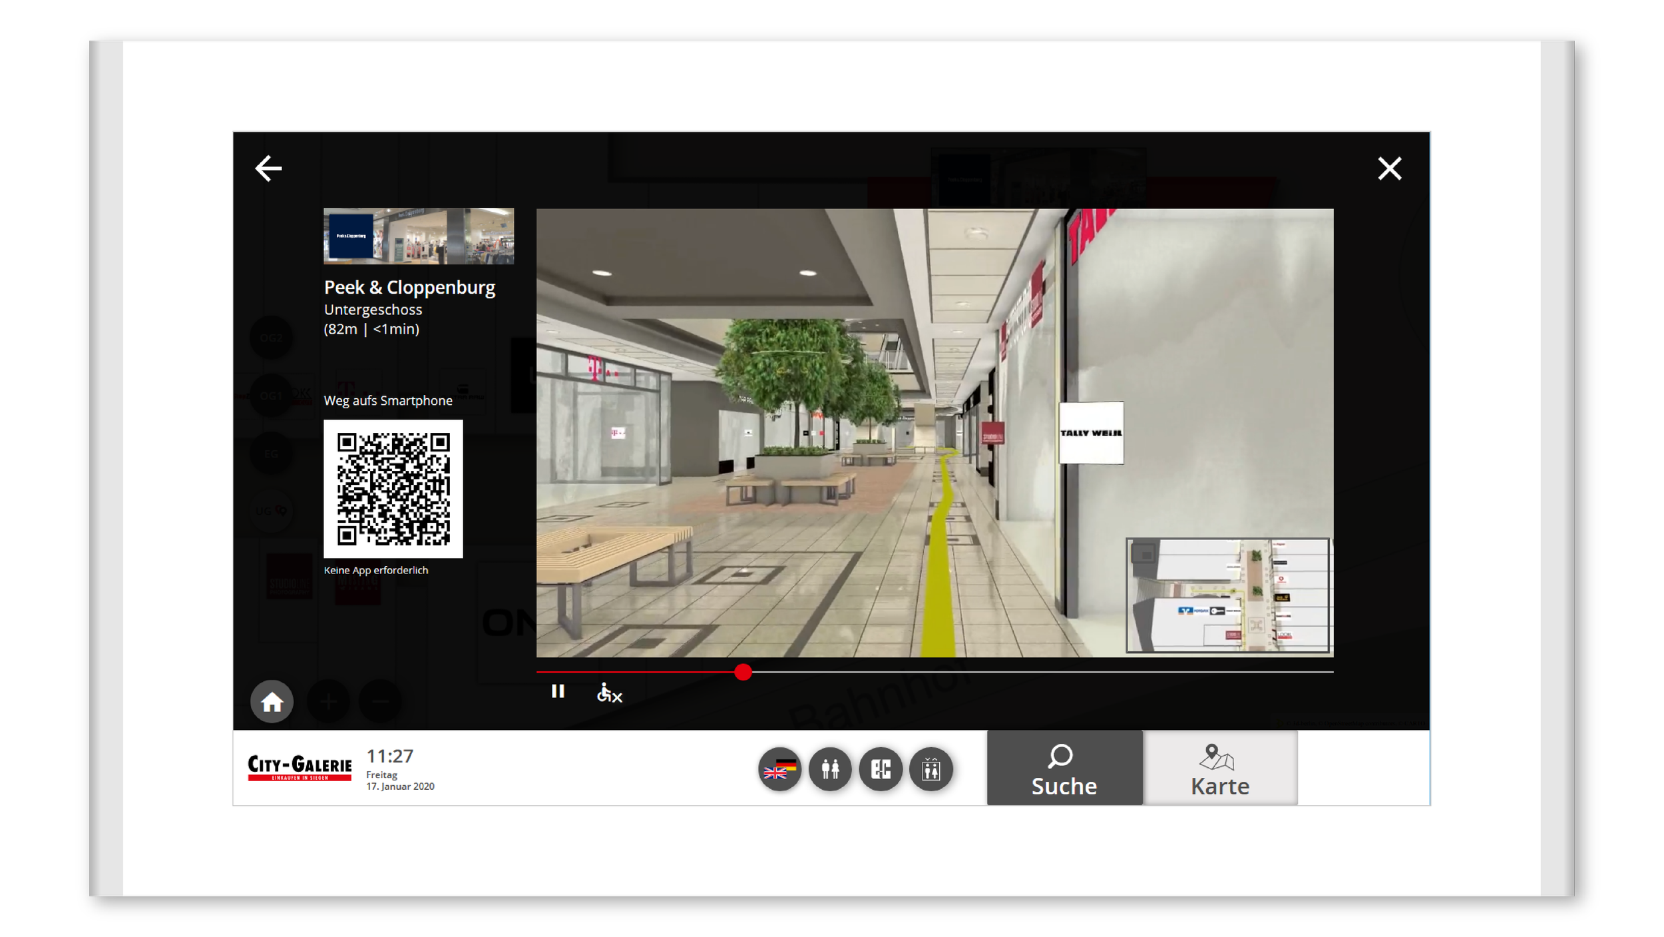Screen dimensions: 1664x937
Task: Click the red progress slider handle
Action: pos(743,673)
